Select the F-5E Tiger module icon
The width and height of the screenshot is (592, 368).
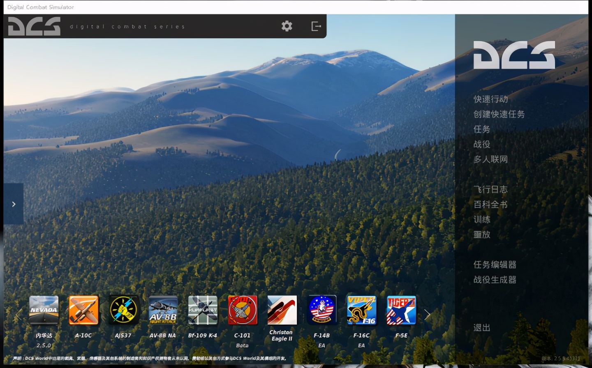(x=401, y=310)
